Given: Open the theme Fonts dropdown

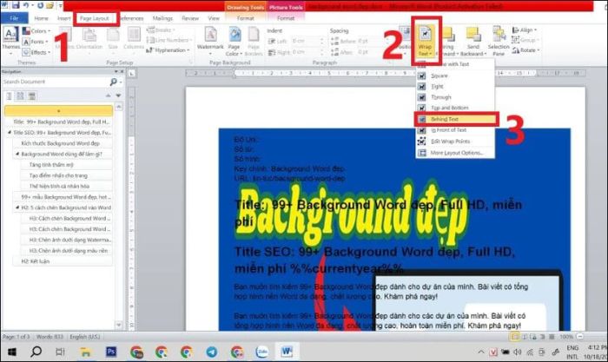Looking at the screenshot, I should tap(36, 42).
